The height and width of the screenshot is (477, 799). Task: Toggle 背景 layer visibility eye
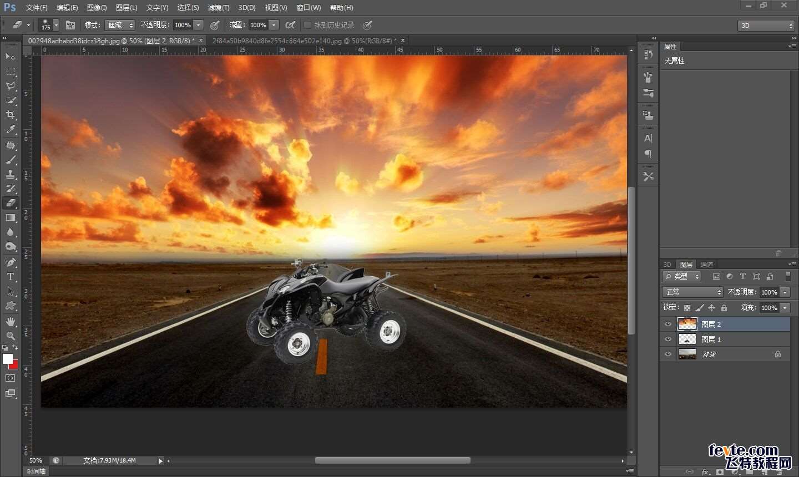pos(668,354)
